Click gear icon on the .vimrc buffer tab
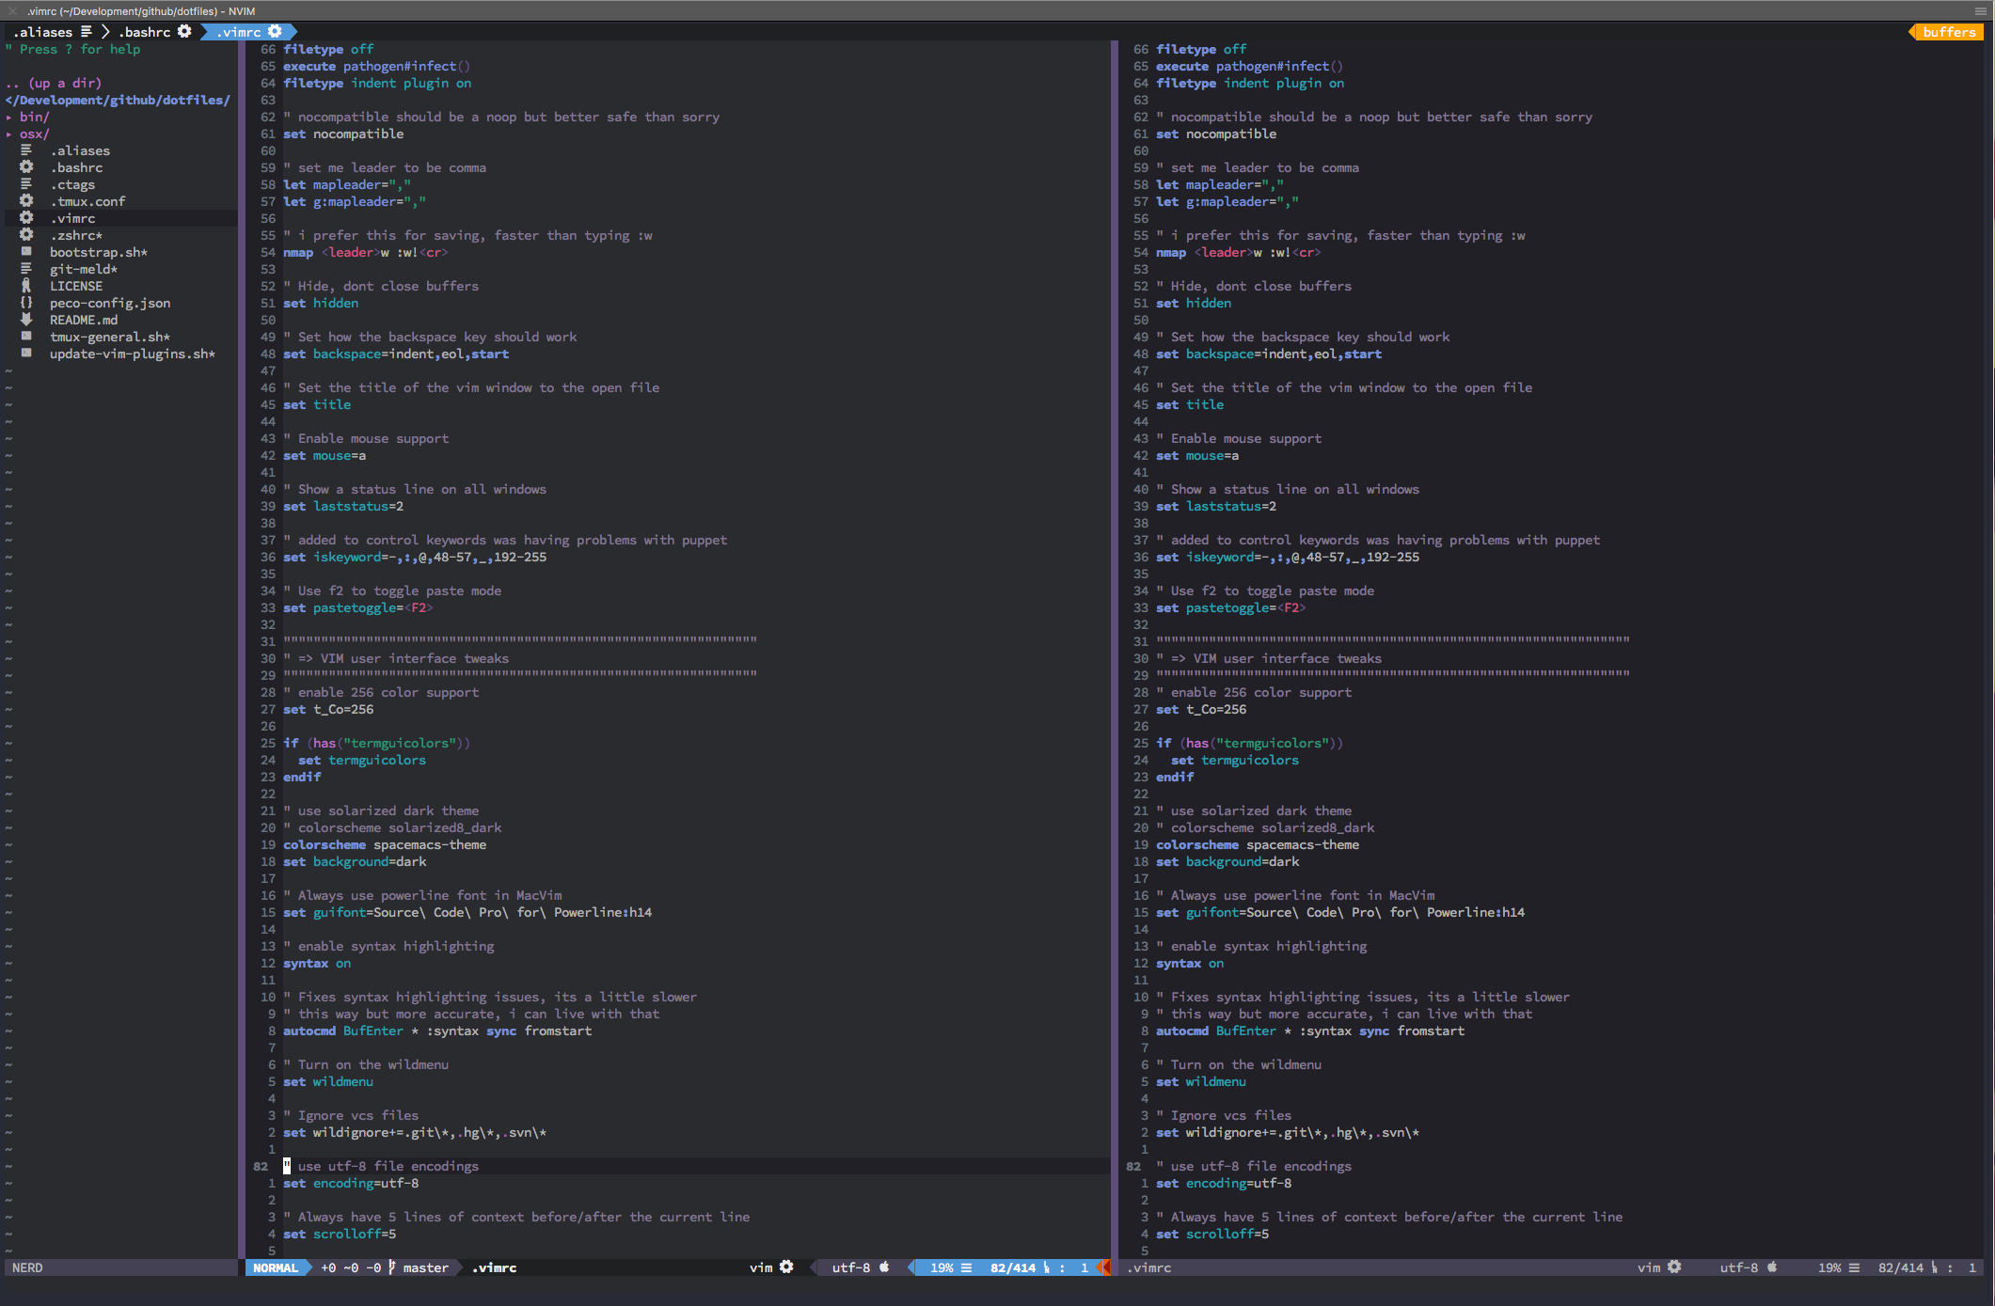1995x1306 pixels. pyautogui.click(x=275, y=32)
